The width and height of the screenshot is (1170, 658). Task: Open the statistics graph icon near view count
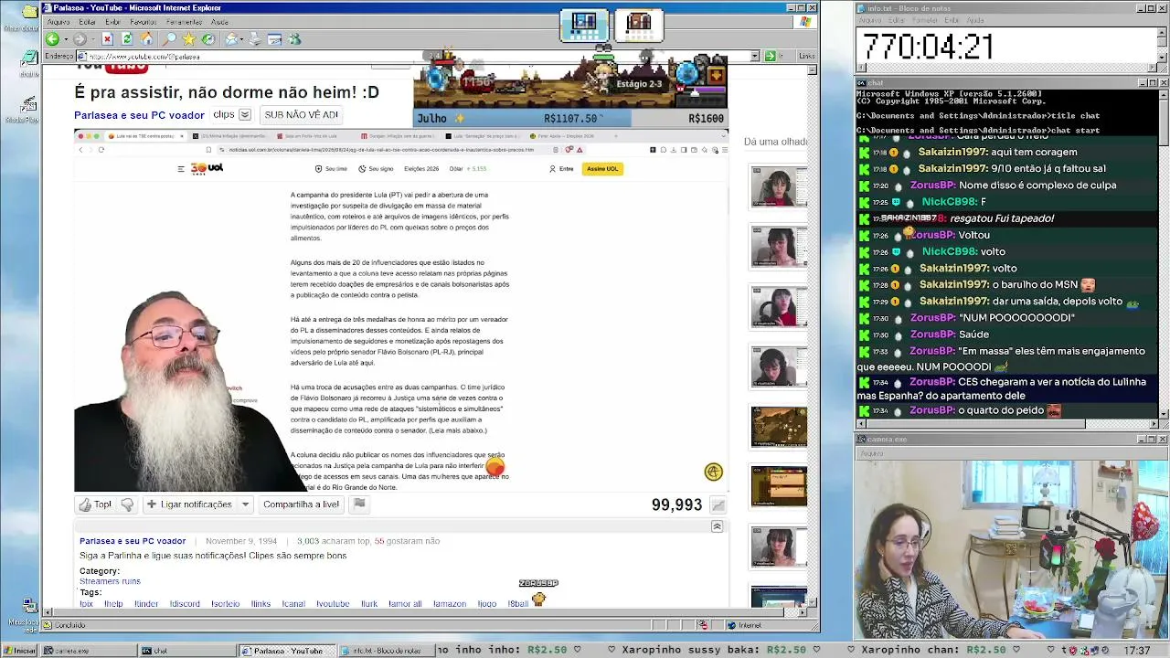(718, 505)
